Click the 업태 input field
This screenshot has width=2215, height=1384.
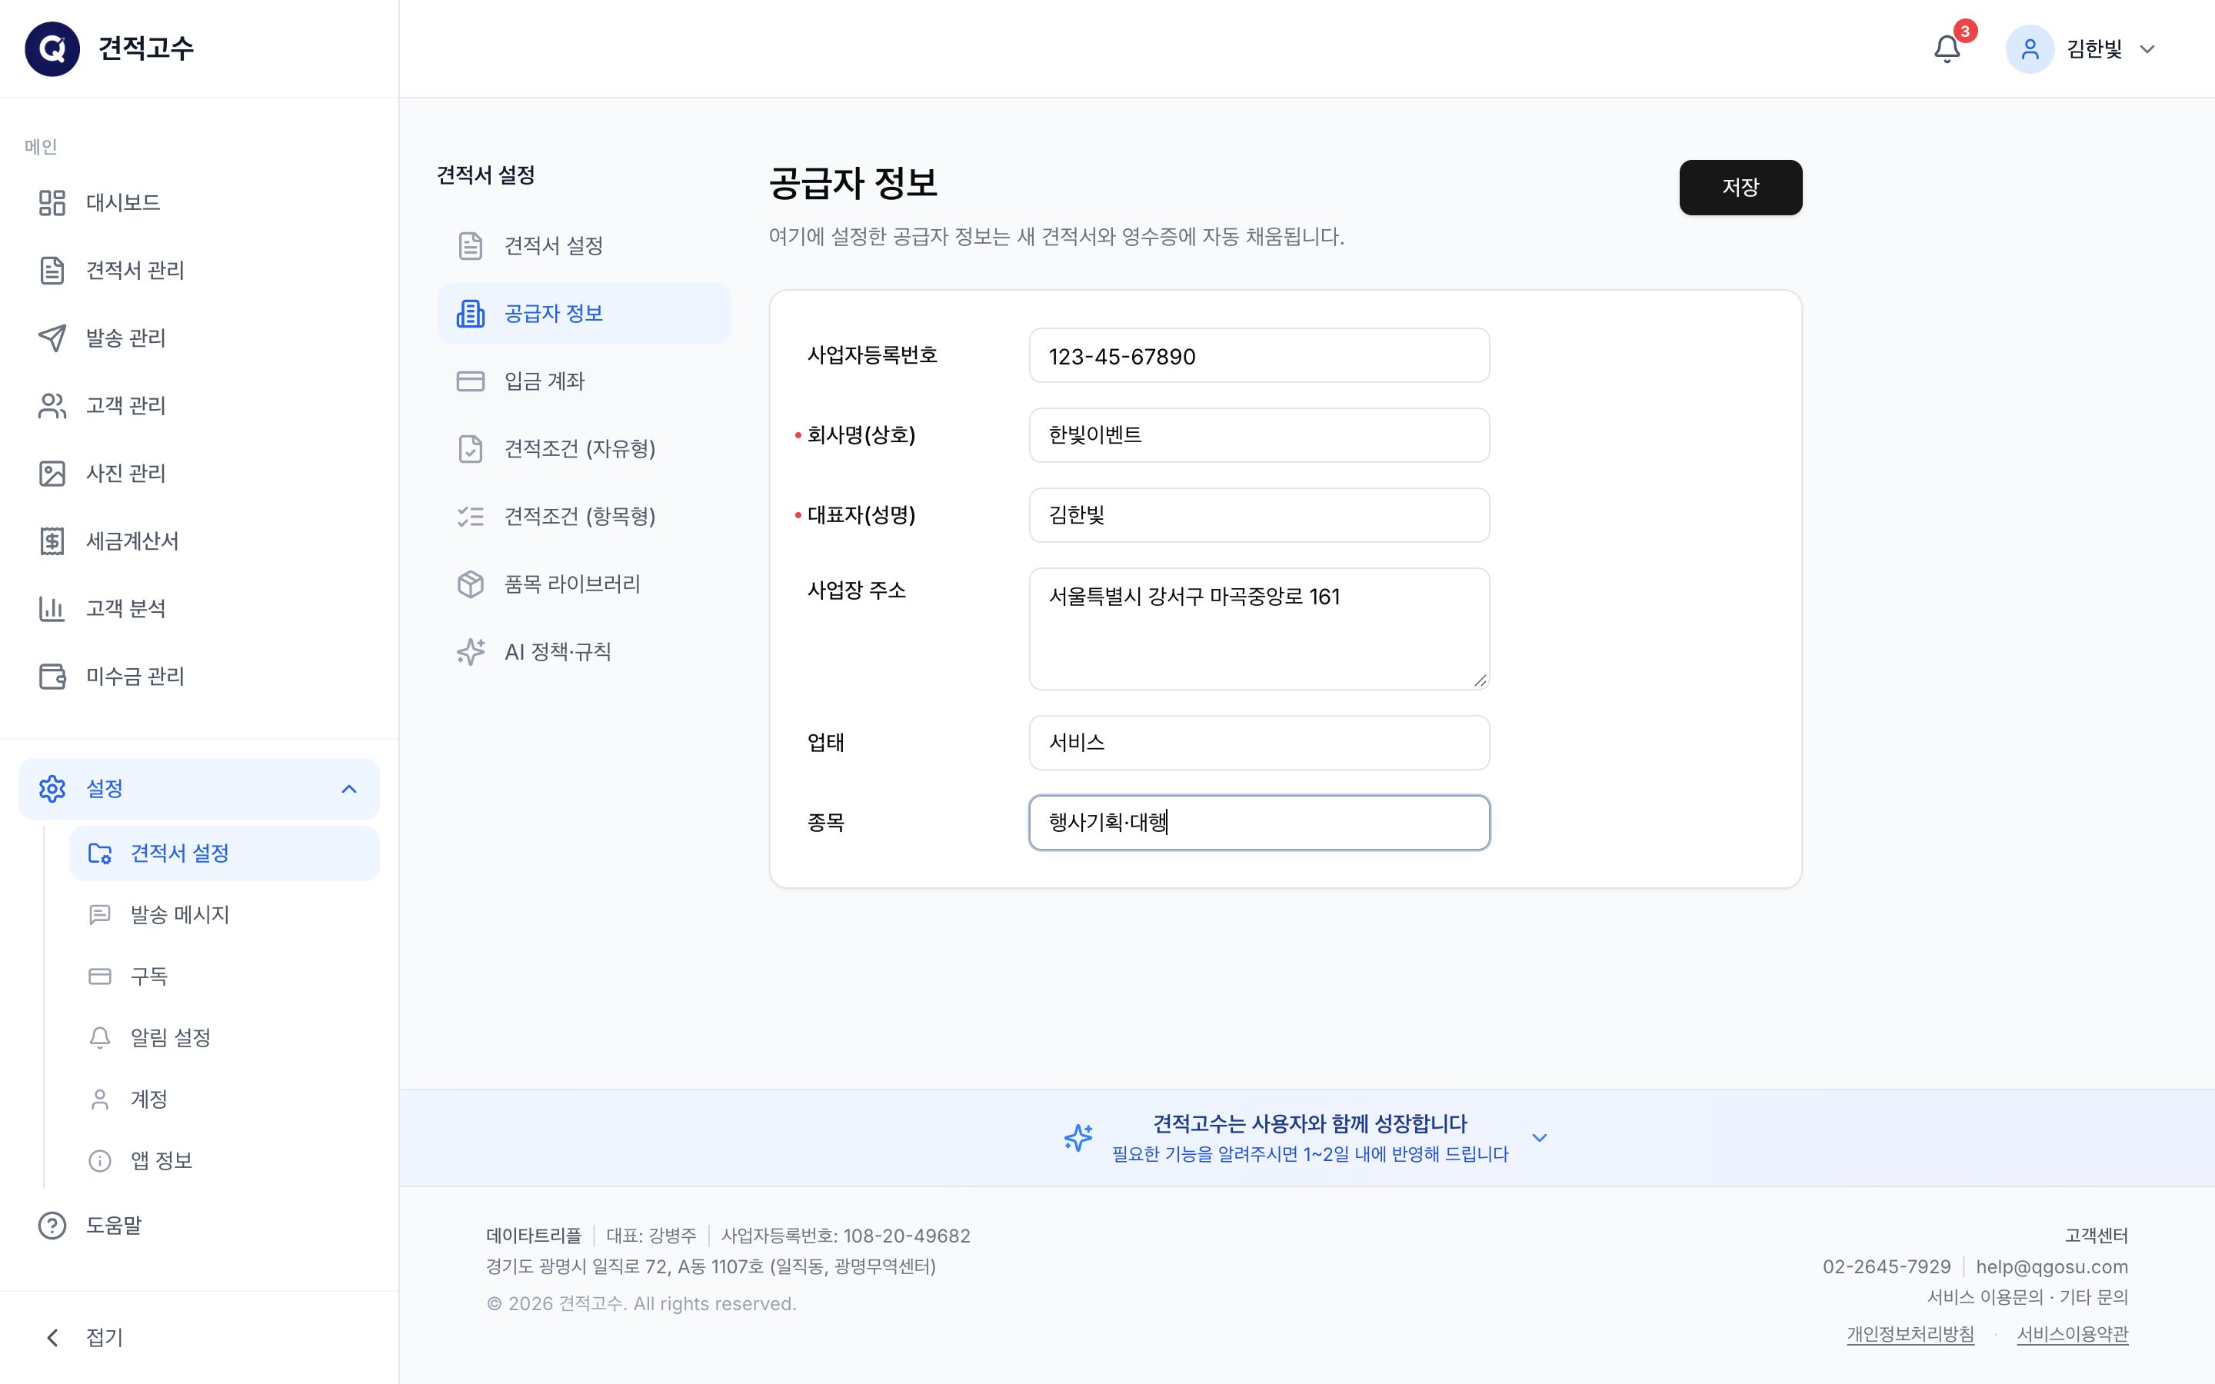pos(1258,742)
